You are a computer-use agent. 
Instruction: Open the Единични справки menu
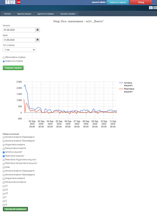(46, 14)
